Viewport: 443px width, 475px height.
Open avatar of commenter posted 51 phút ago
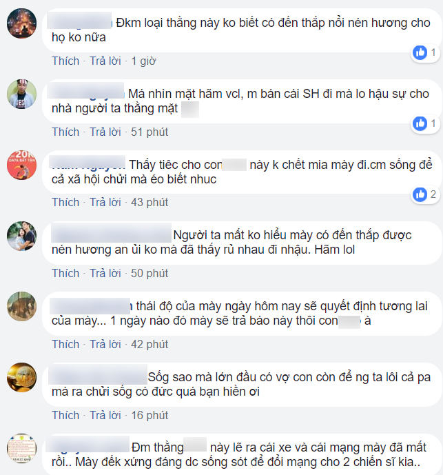pyautogui.click(x=21, y=94)
